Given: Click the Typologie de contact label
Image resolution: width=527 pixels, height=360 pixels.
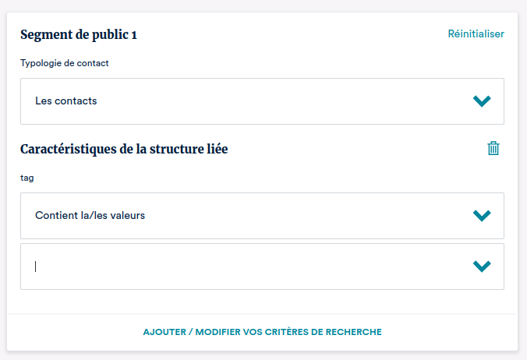Looking at the screenshot, I should pyautogui.click(x=65, y=63).
